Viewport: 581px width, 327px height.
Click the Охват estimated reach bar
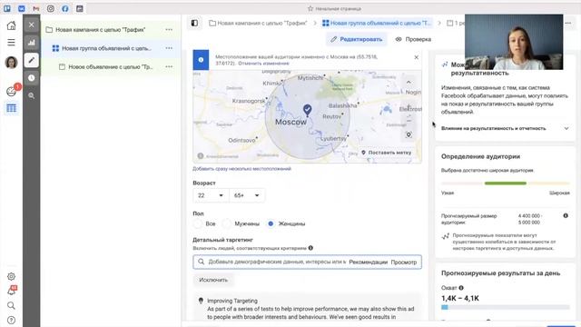point(505,307)
